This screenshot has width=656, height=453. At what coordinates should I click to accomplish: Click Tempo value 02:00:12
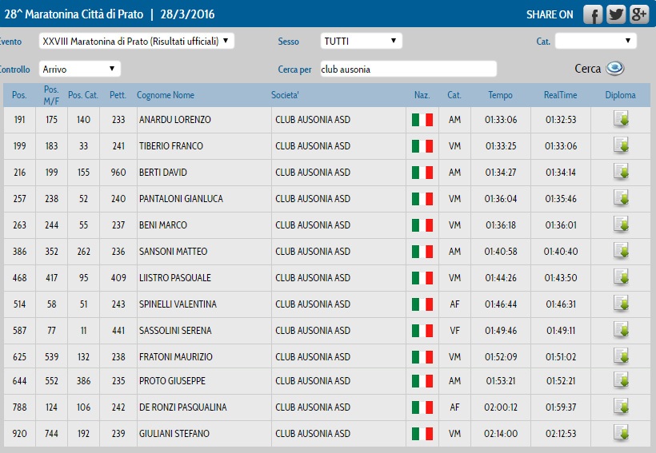click(501, 407)
